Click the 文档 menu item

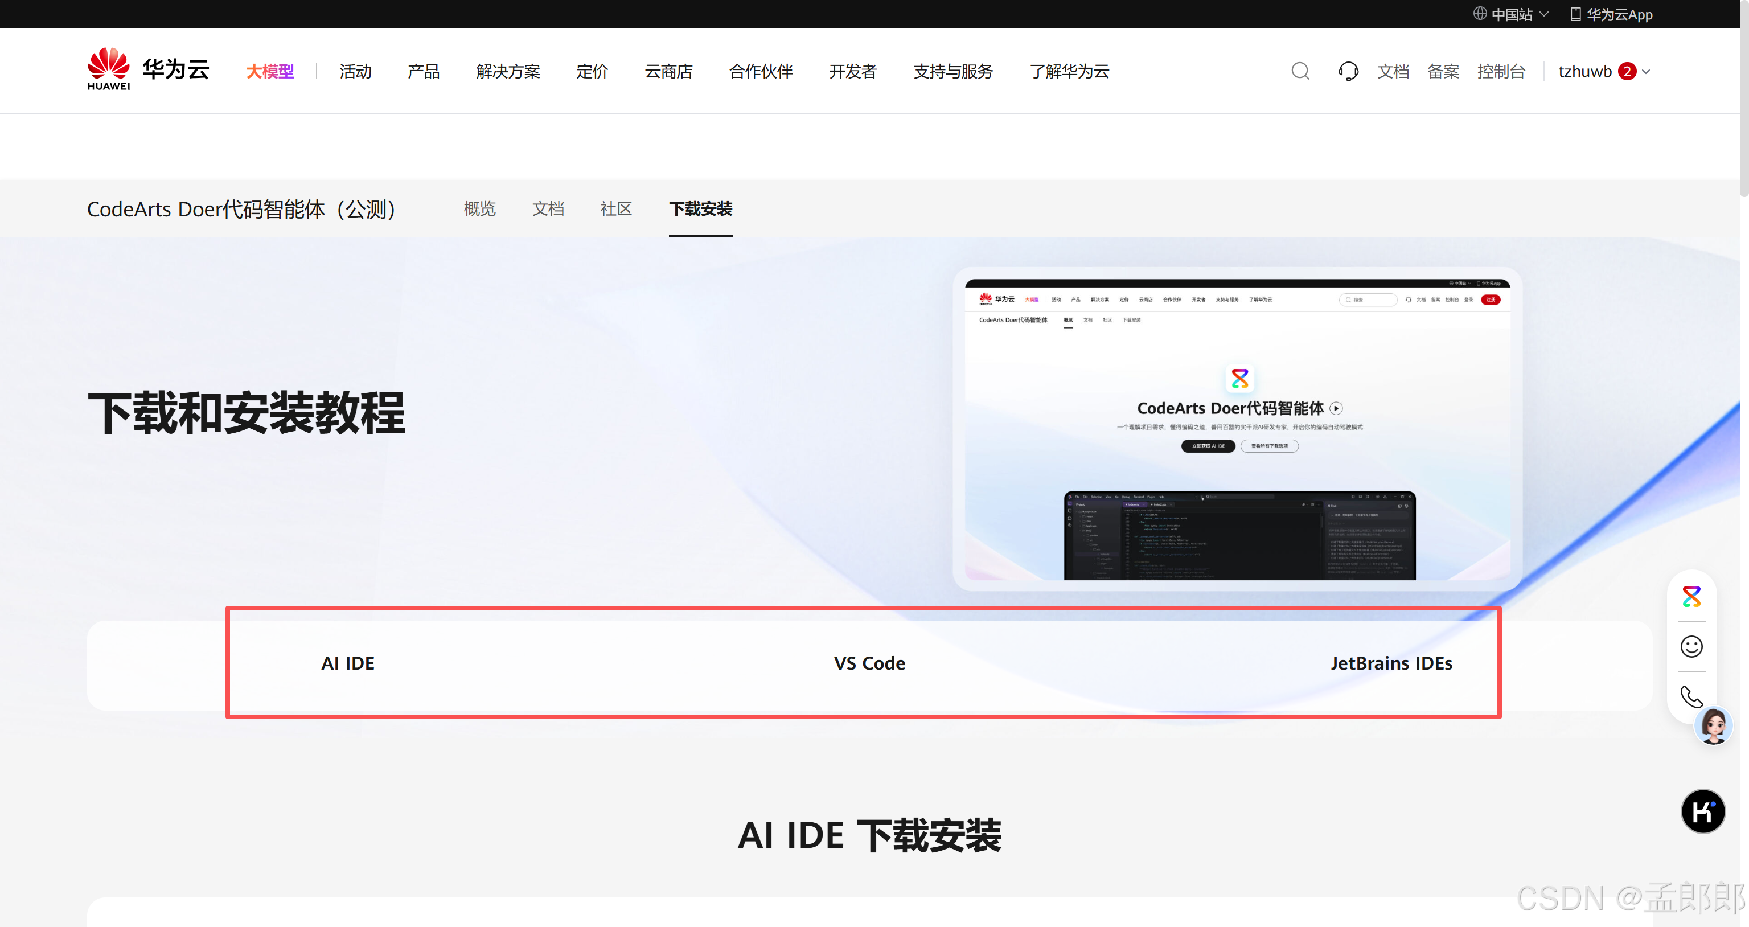[x=1393, y=71]
